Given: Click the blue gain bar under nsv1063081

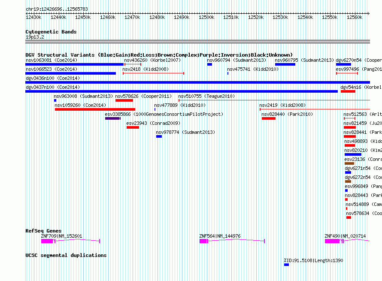Looking at the screenshot, I should tap(75, 64).
